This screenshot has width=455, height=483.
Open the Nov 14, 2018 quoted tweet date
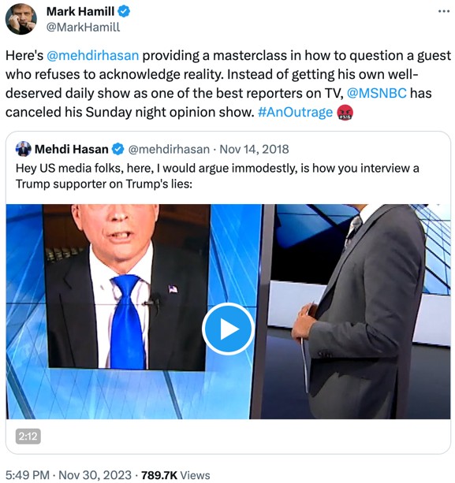pyautogui.click(x=255, y=150)
